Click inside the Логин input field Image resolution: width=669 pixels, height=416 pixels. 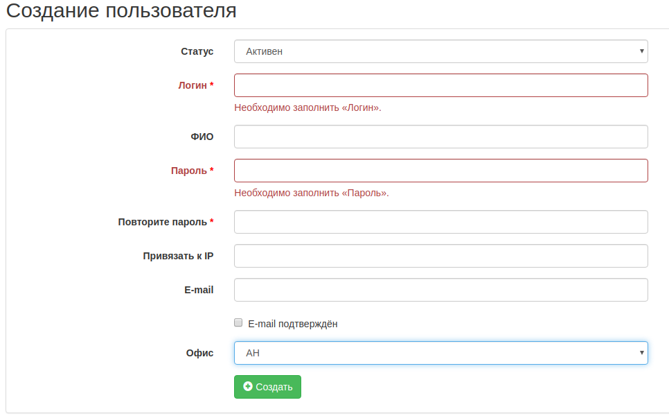[x=440, y=85]
